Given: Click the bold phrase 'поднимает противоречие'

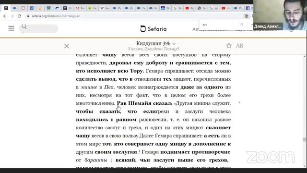Looking at the screenshot, I should 195,152.
